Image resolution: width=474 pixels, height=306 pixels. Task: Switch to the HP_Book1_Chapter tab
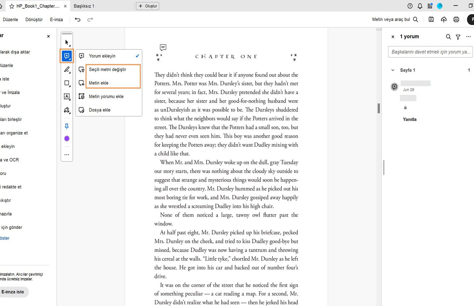(x=38, y=6)
